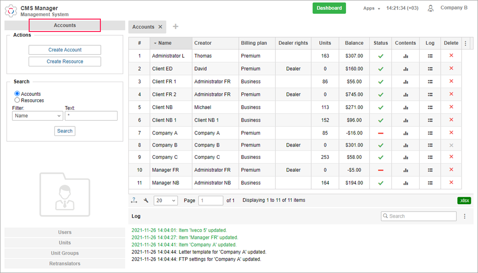
Task: Open the Filter Name dropdown
Action: [37, 115]
